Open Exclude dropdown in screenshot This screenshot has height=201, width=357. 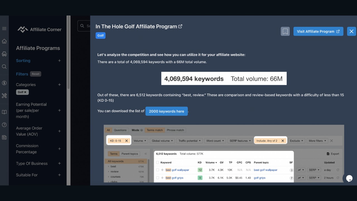[x=296, y=141]
